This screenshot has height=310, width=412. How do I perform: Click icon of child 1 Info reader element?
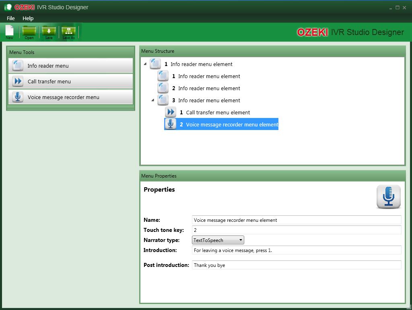coord(163,76)
